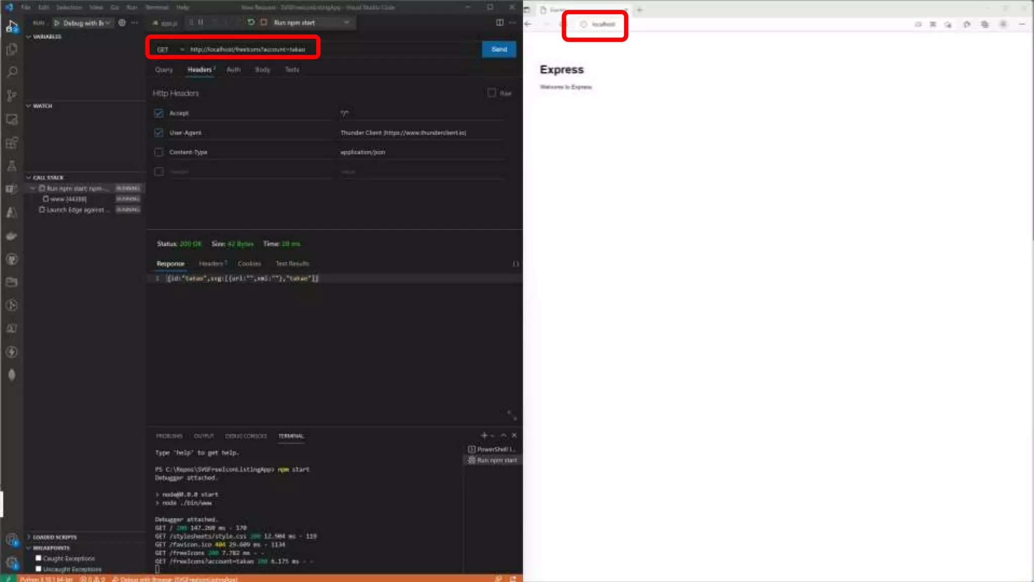The width and height of the screenshot is (1034, 582).
Task: Stop debugging with the red square icon
Action: pos(264,22)
